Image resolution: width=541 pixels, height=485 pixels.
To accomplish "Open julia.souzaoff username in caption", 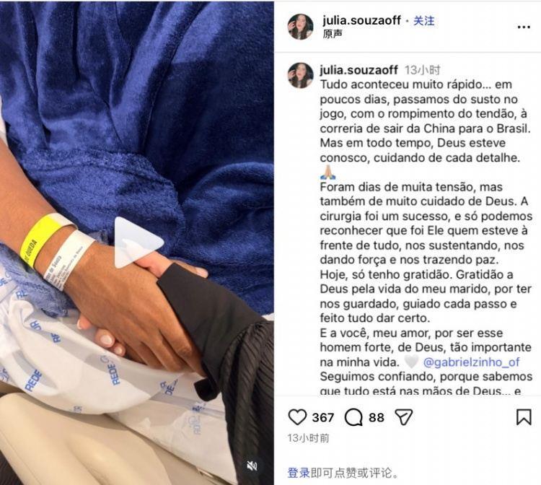I will [359, 70].
